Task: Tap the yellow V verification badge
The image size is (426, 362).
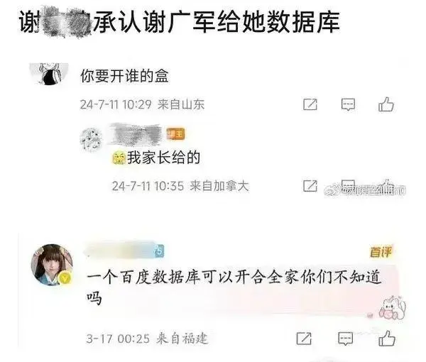Action: click(x=65, y=278)
